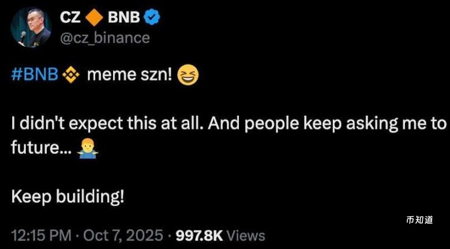Click "BNB" in the display name

tap(123, 18)
